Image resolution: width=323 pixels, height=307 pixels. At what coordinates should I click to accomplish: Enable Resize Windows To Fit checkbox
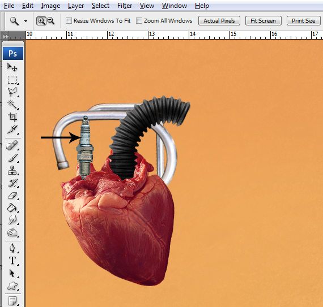pos(69,21)
